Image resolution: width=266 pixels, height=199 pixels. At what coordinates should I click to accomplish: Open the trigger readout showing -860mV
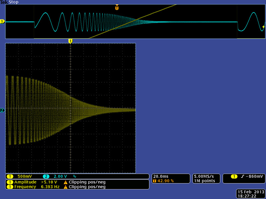tap(244, 176)
